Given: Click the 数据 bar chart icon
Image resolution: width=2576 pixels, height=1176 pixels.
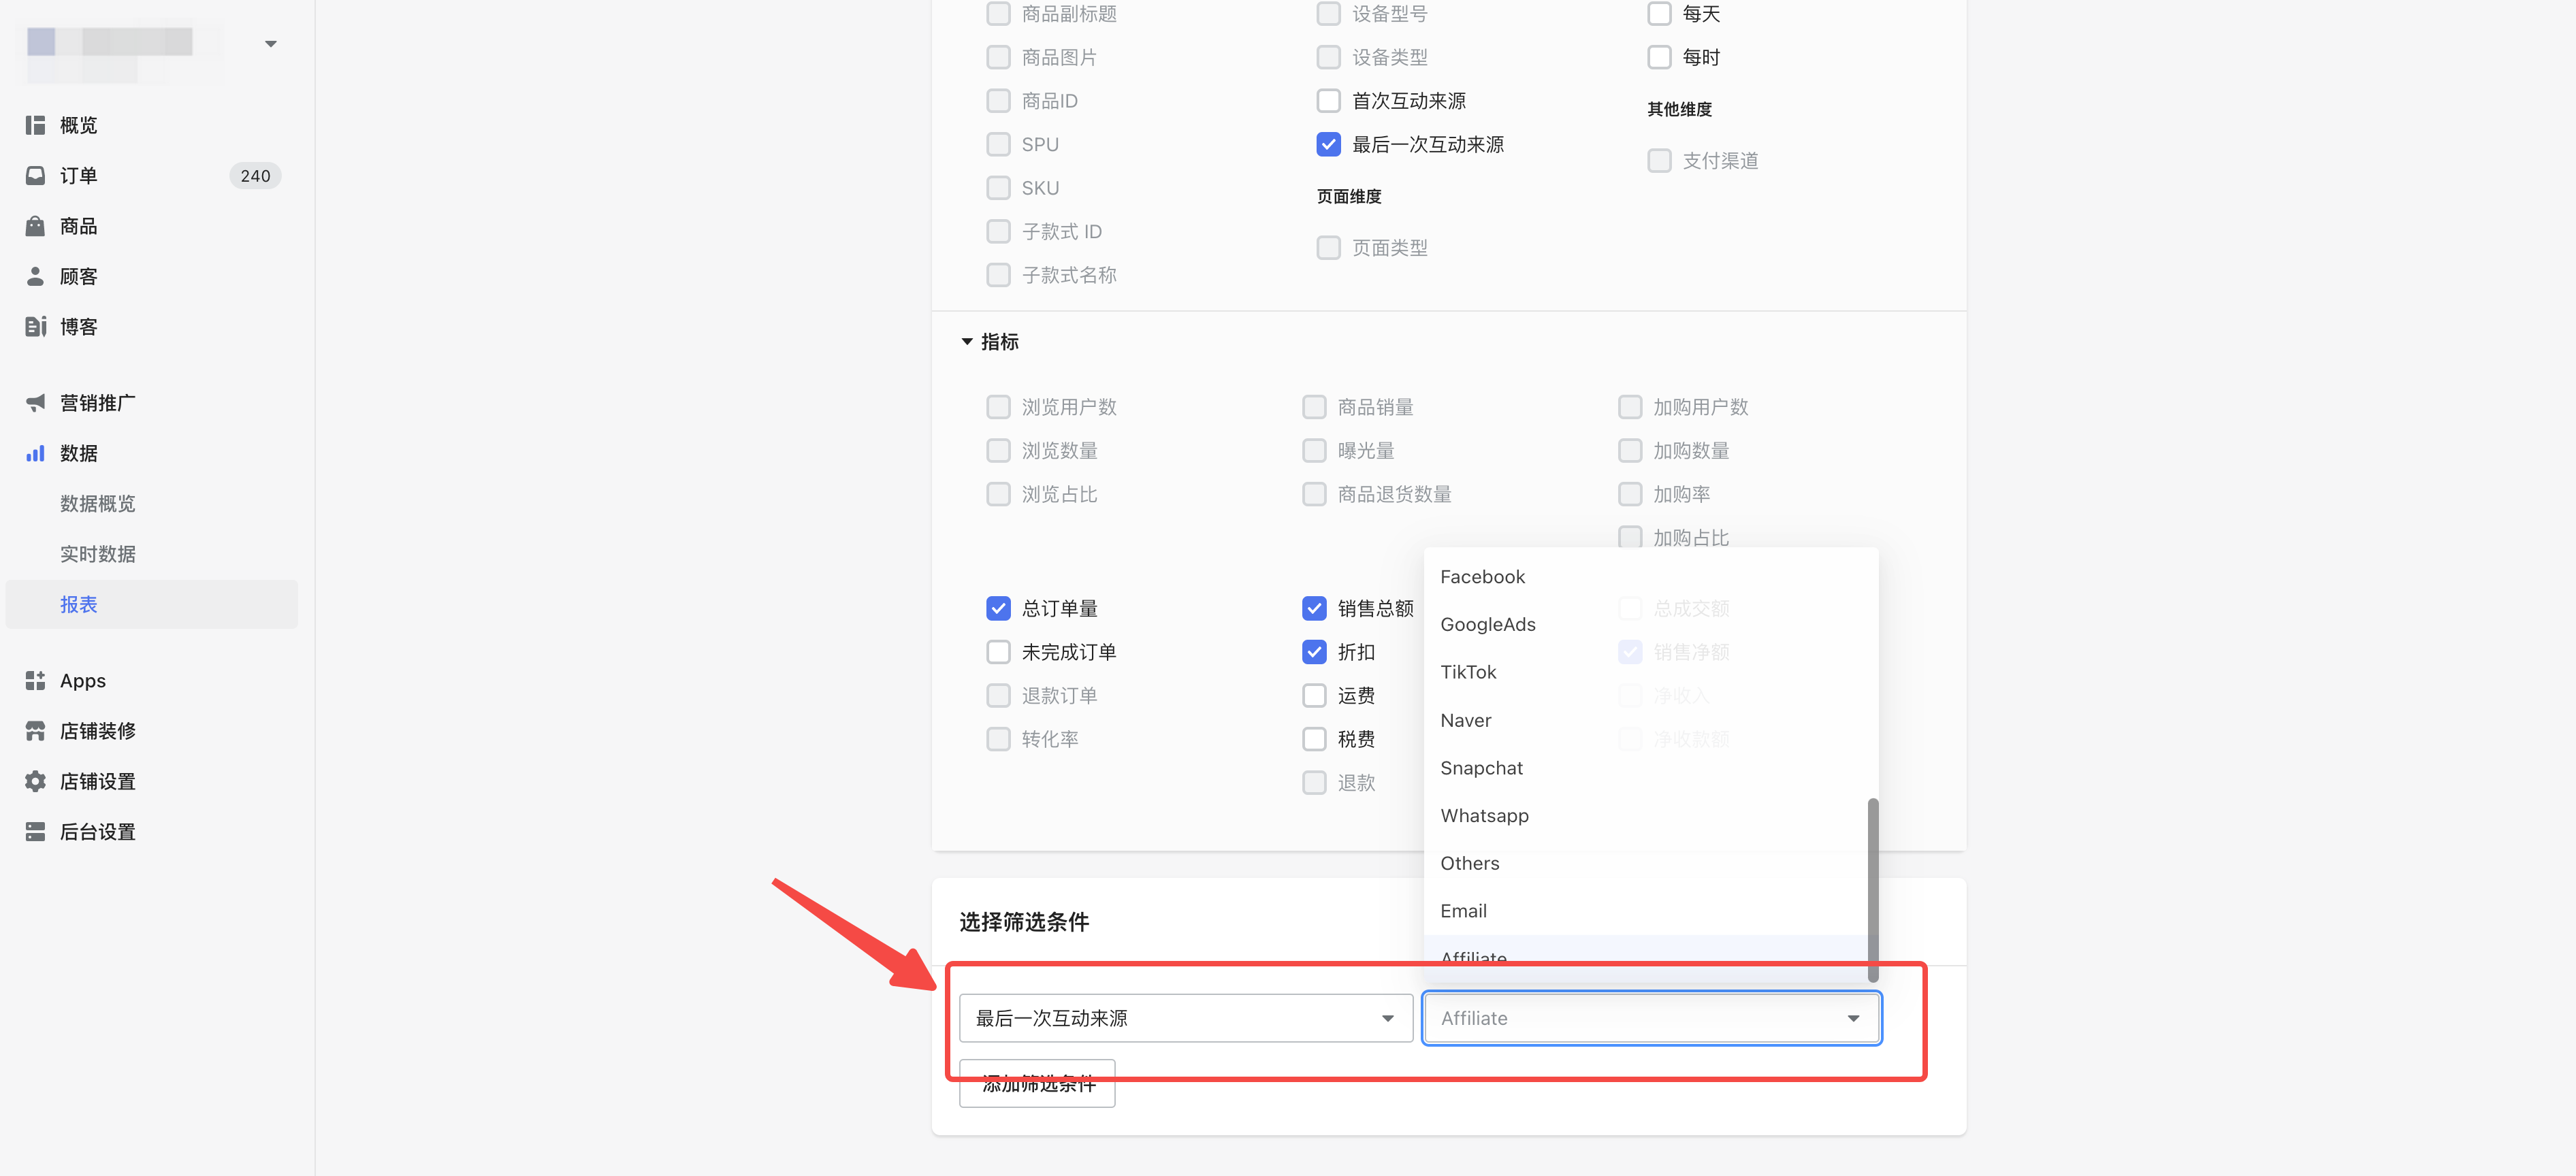Looking at the screenshot, I should pos(35,453).
